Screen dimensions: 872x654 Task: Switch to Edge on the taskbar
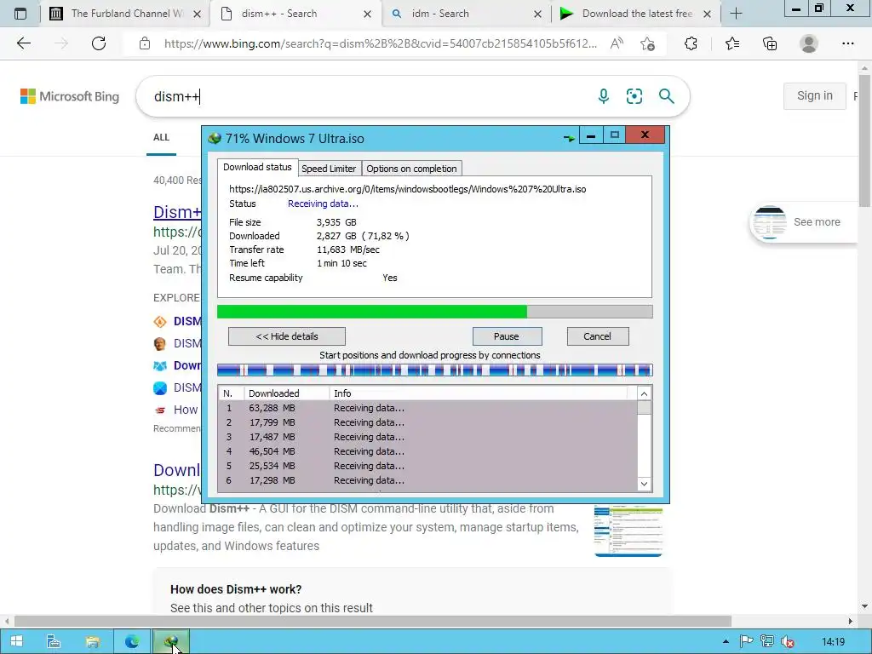(x=132, y=641)
